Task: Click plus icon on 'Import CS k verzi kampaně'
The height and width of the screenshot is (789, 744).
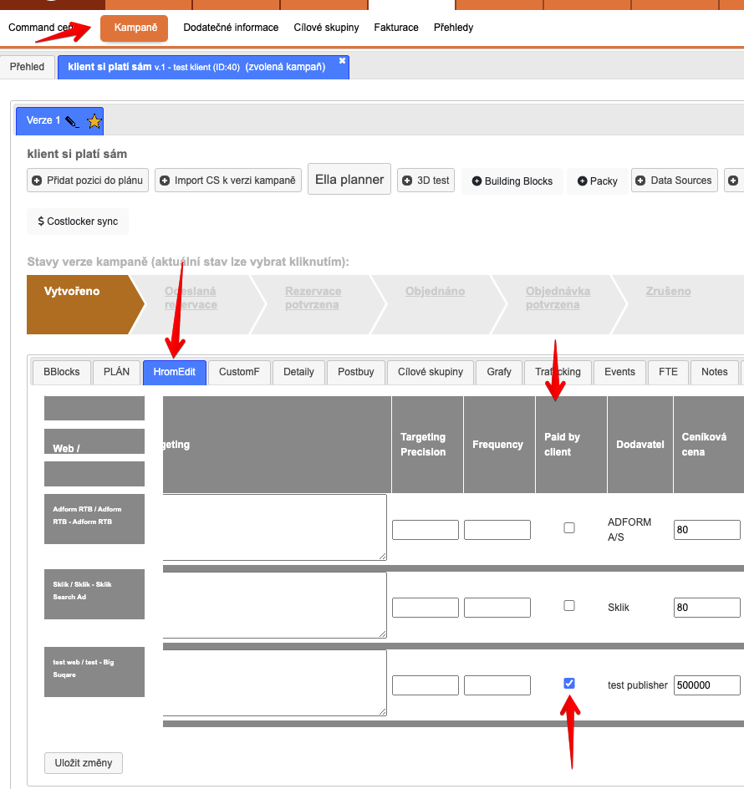Action: [x=164, y=181]
